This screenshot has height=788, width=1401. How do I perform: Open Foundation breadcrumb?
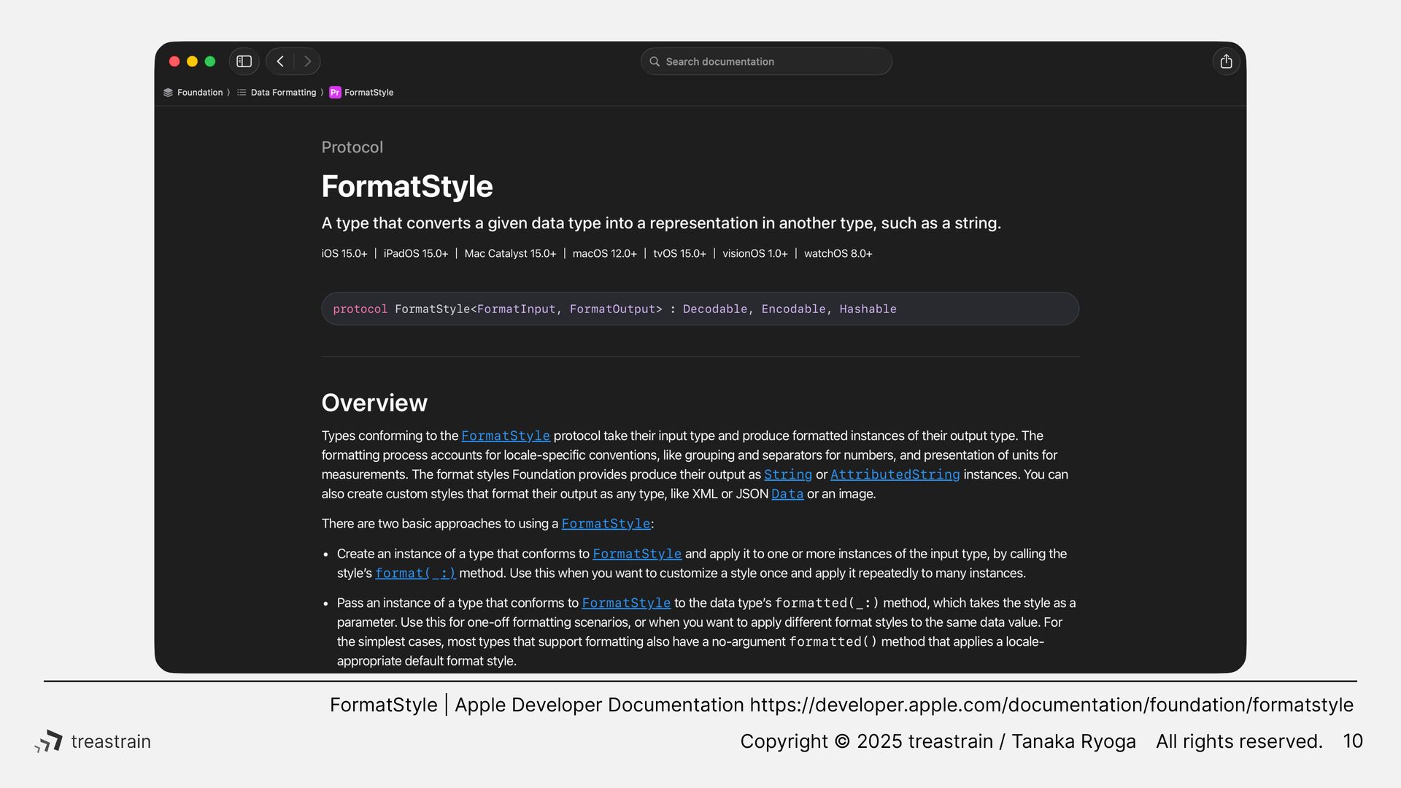(x=200, y=93)
